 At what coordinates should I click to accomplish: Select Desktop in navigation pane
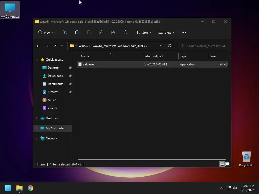pos(53,68)
